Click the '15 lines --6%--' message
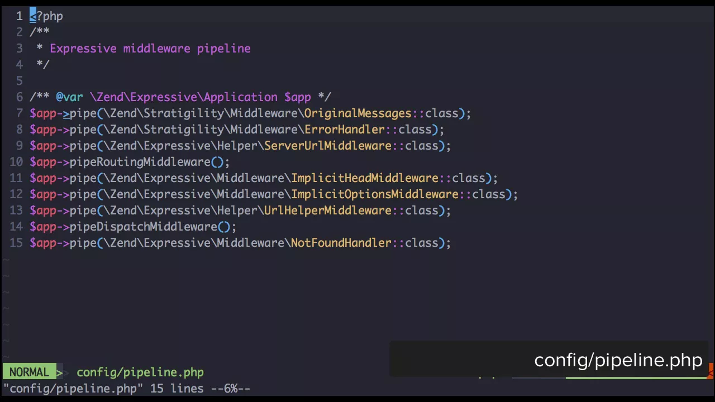This screenshot has height=402, width=715. [x=200, y=389]
